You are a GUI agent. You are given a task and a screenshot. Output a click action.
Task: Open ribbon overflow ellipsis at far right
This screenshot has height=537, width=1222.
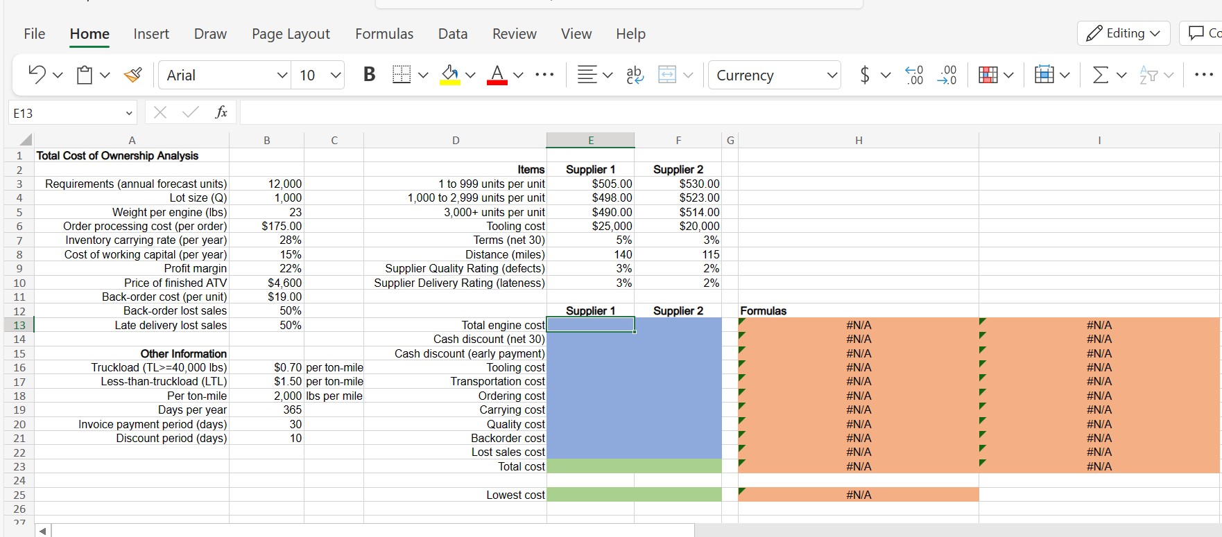tap(1205, 74)
